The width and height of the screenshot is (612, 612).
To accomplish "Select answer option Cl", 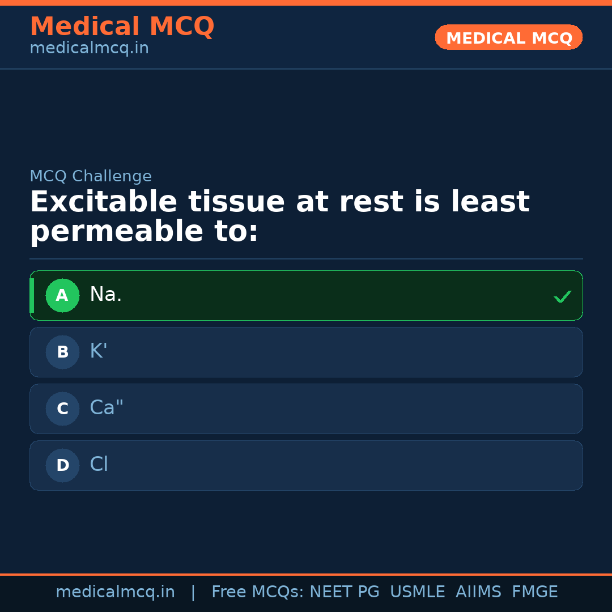I will tap(306, 465).
